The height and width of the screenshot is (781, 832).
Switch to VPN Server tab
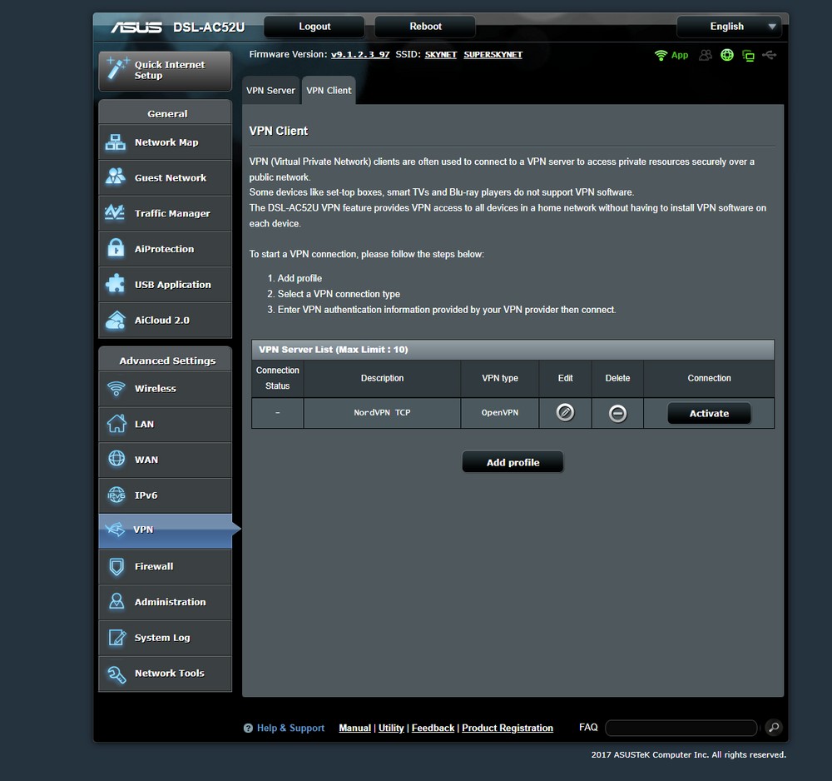(x=270, y=90)
